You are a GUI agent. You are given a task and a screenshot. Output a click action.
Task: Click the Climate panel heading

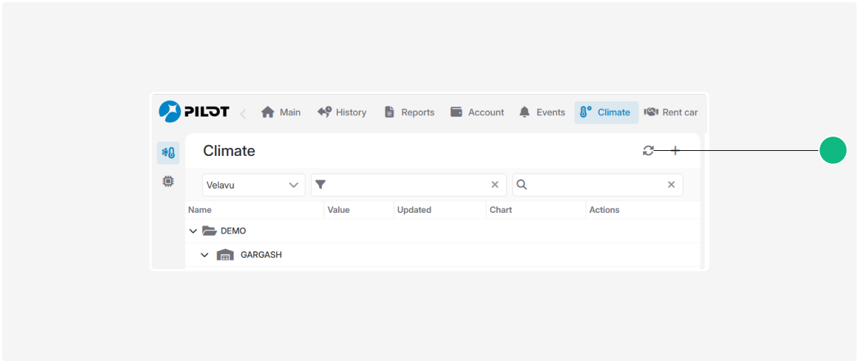pos(229,151)
